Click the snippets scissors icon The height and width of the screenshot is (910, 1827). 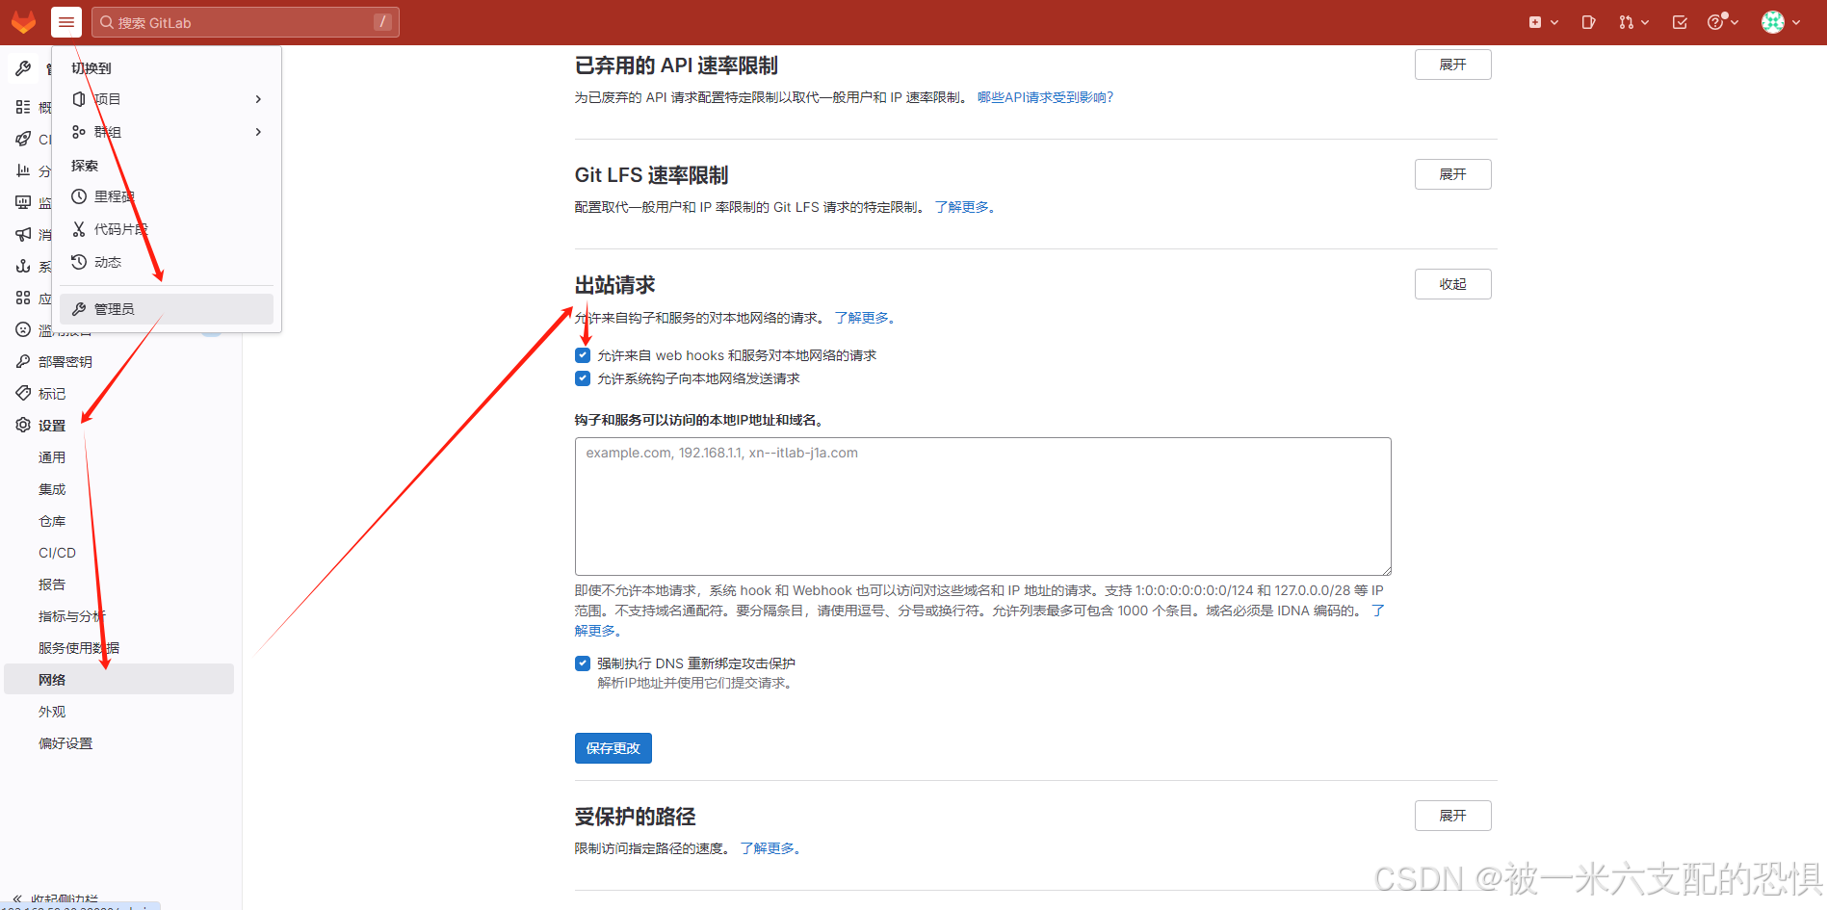[x=79, y=229]
